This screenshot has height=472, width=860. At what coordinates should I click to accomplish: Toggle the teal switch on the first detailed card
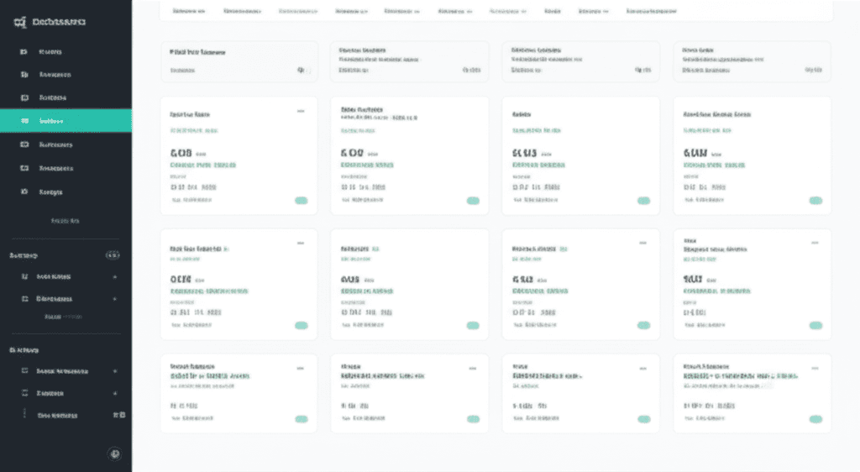301,201
